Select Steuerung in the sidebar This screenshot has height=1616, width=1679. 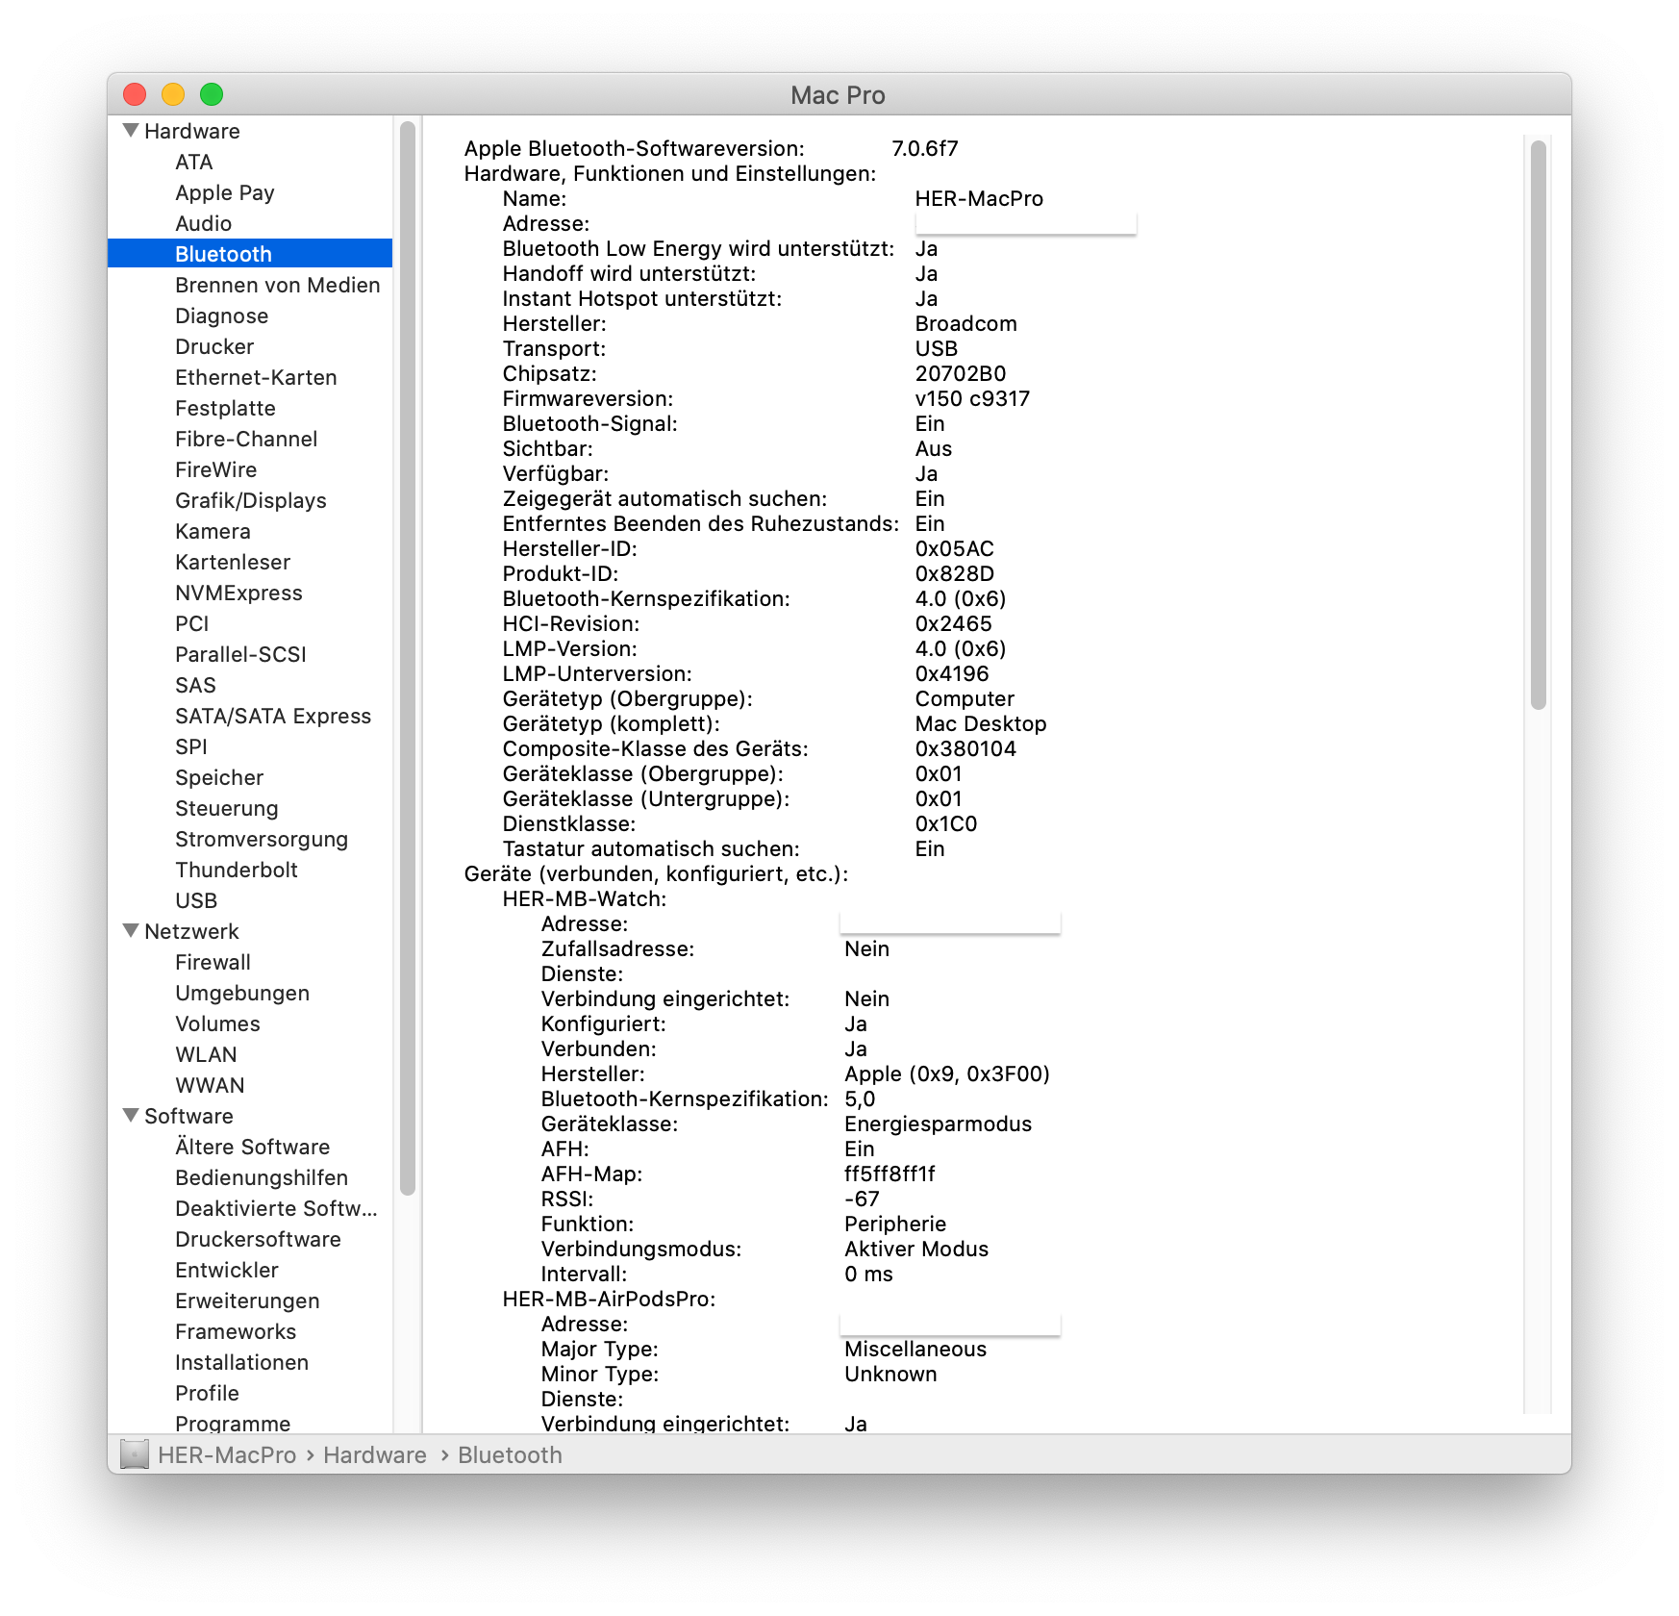[227, 808]
